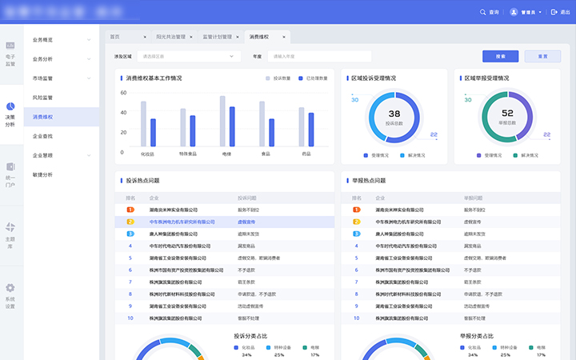
Task: Click the 管理员 user avatar icon
Action: pyautogui.click(x=514, y=12)
